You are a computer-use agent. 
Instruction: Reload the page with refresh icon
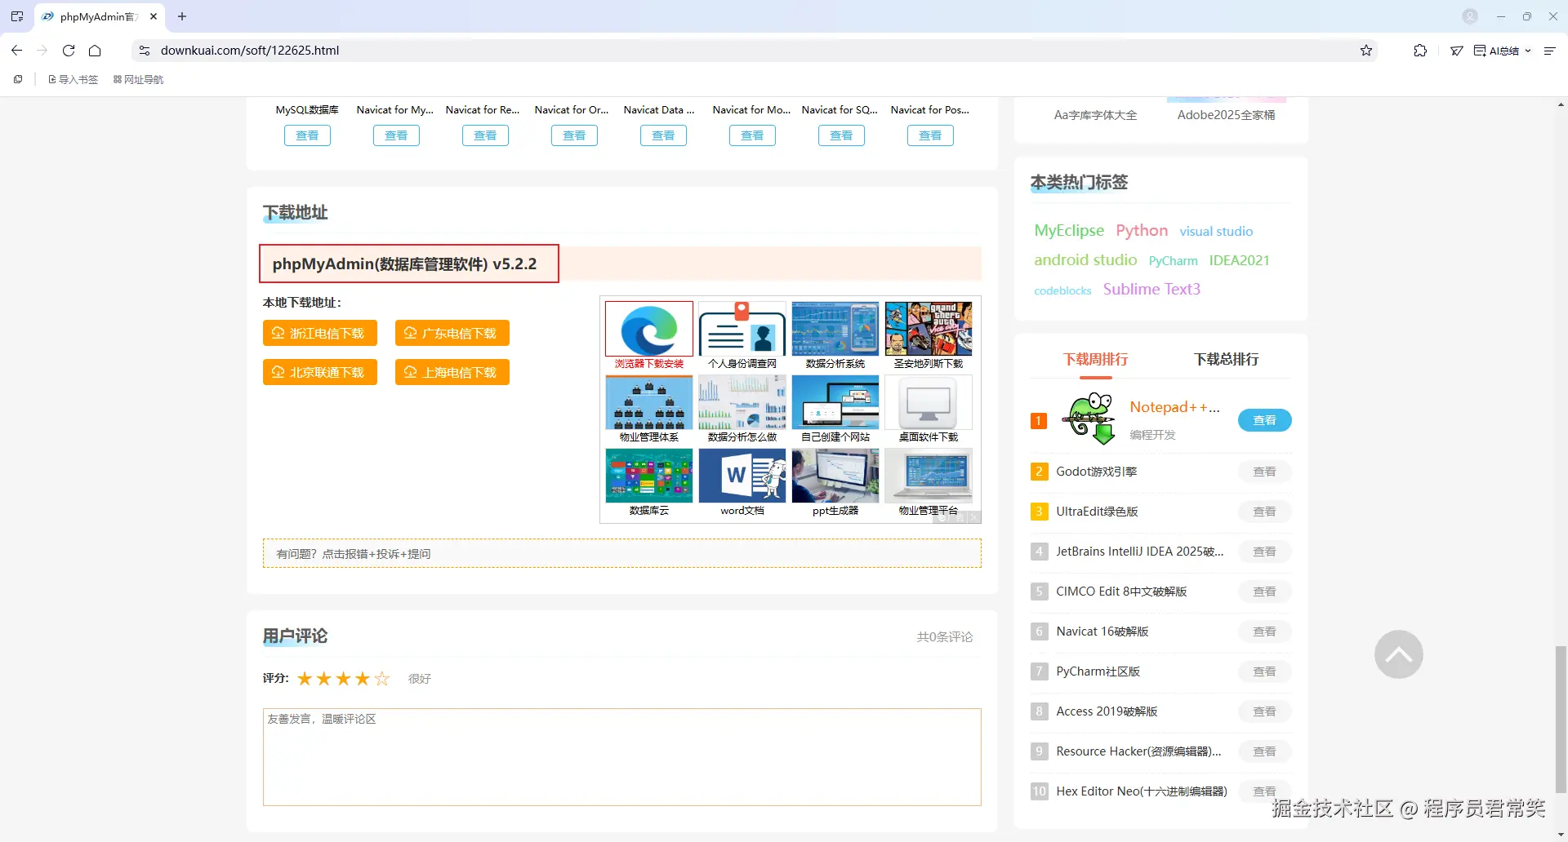pos(69,51)
